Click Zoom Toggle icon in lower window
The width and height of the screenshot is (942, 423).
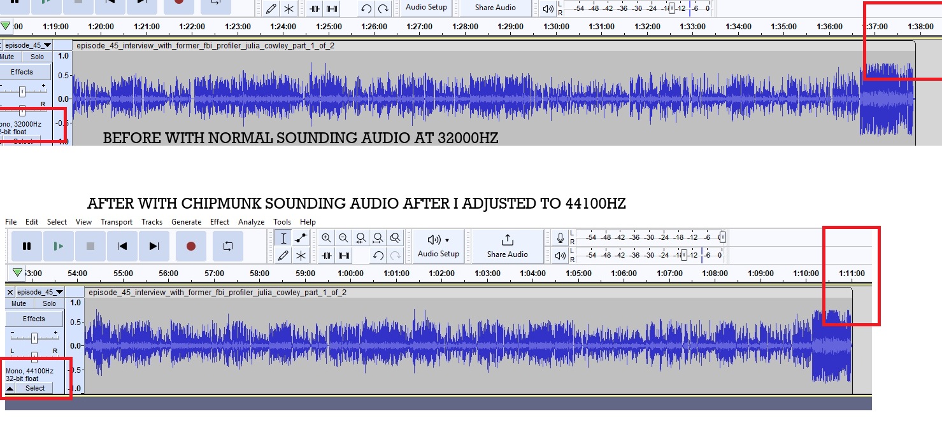pyautogui.click(x=395, y=238)
